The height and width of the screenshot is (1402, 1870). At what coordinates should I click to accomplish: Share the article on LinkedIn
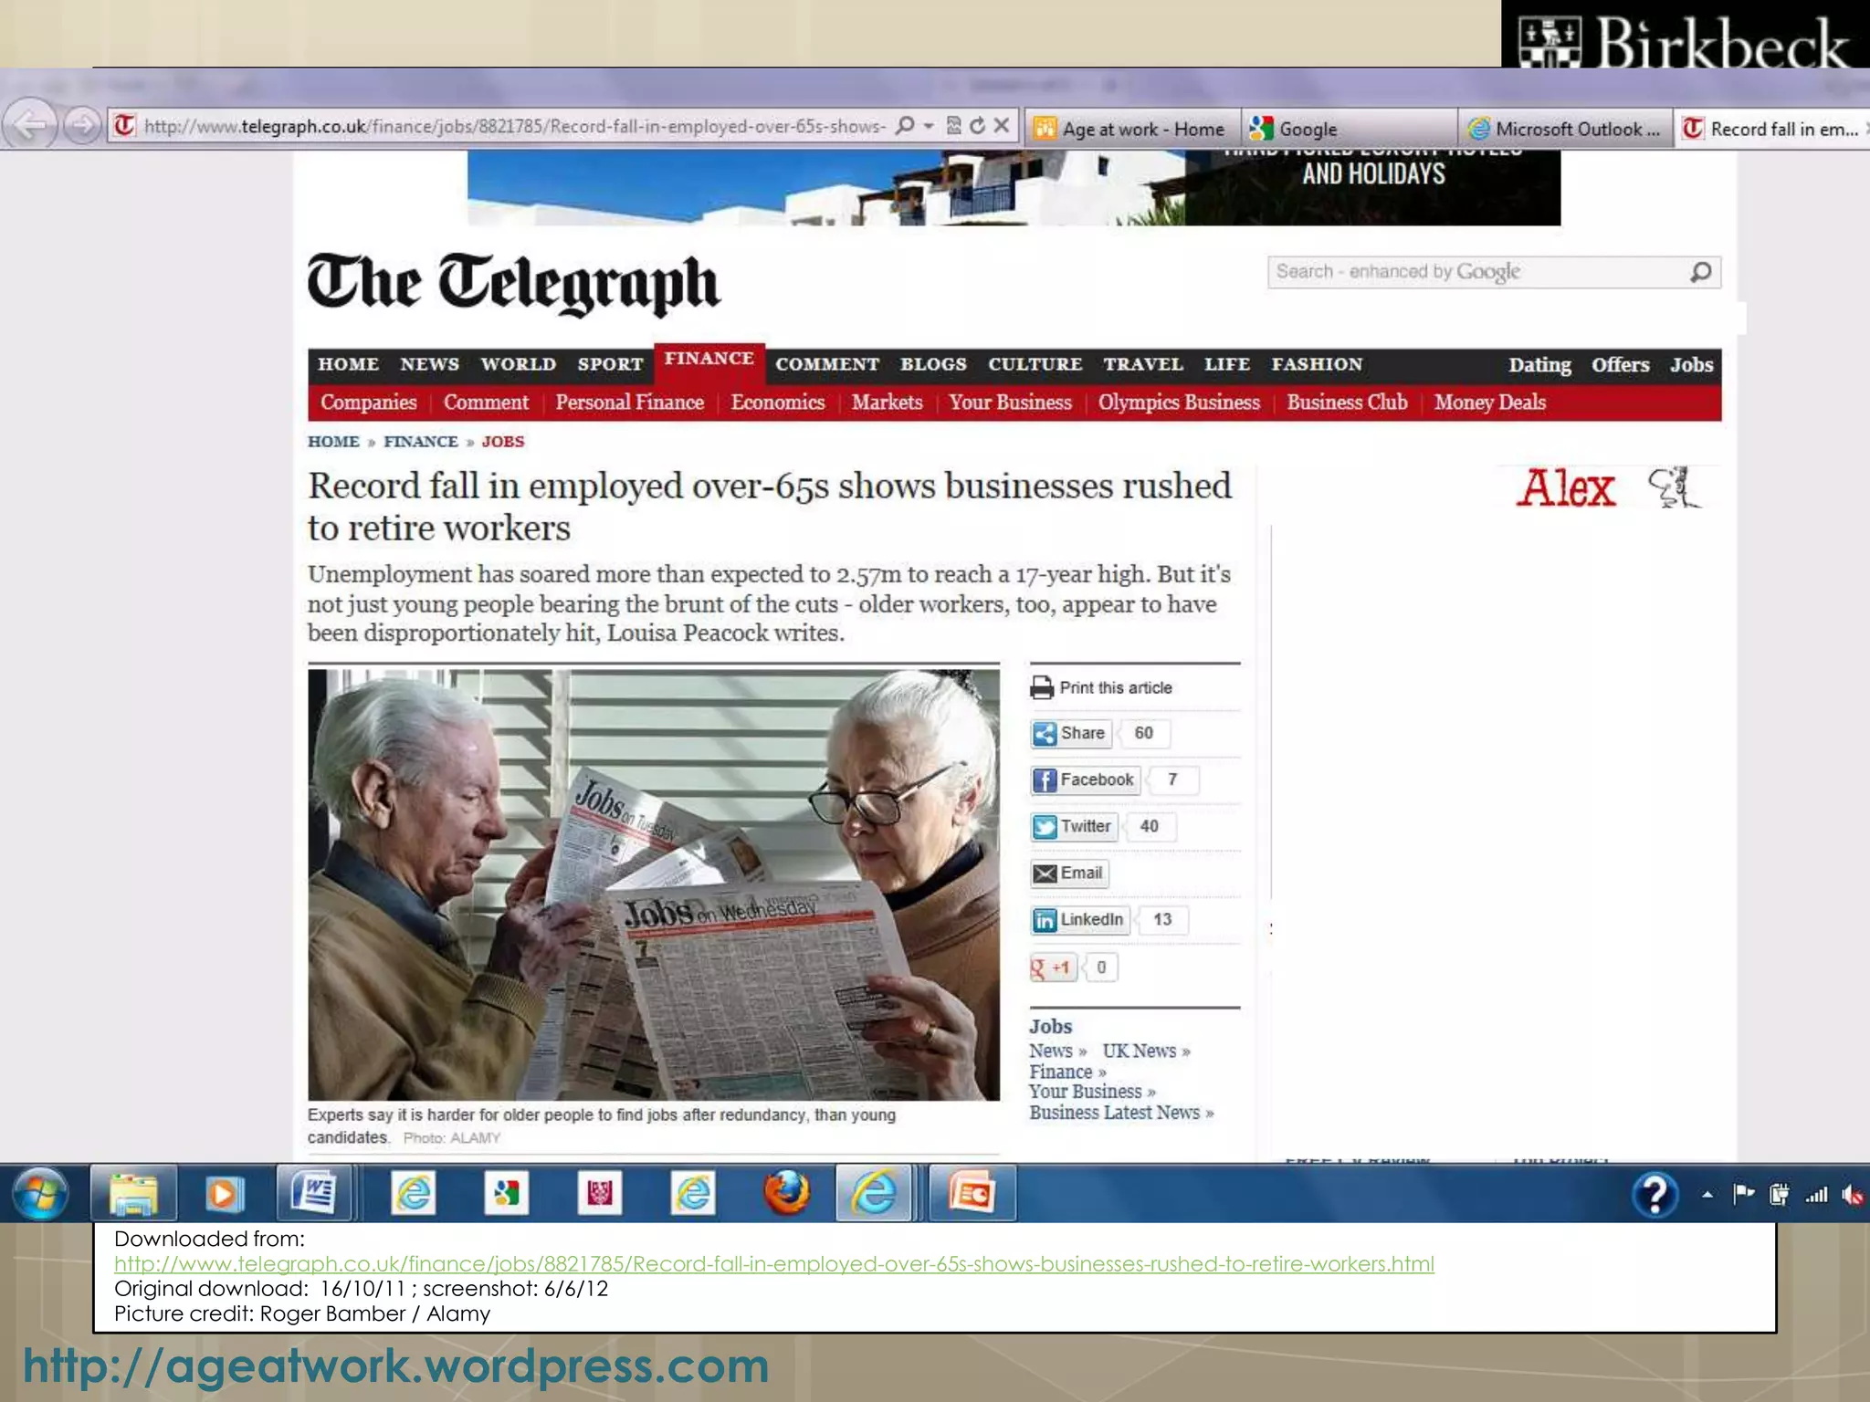[1080, 919]
